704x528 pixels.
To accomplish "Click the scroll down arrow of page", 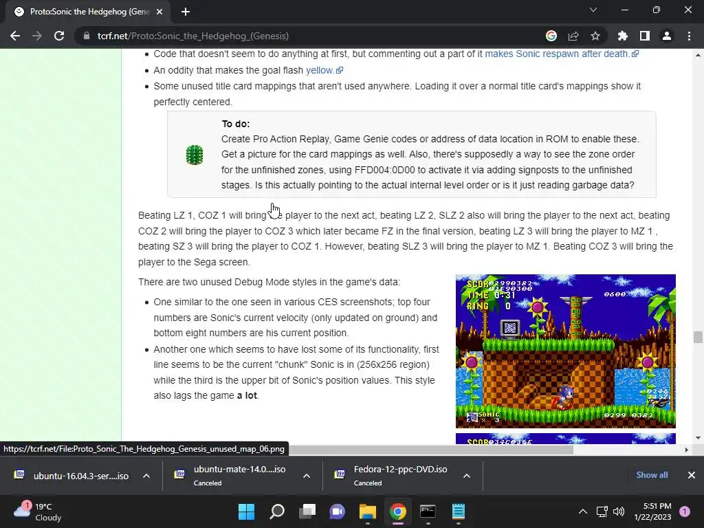I will point(698,438).
